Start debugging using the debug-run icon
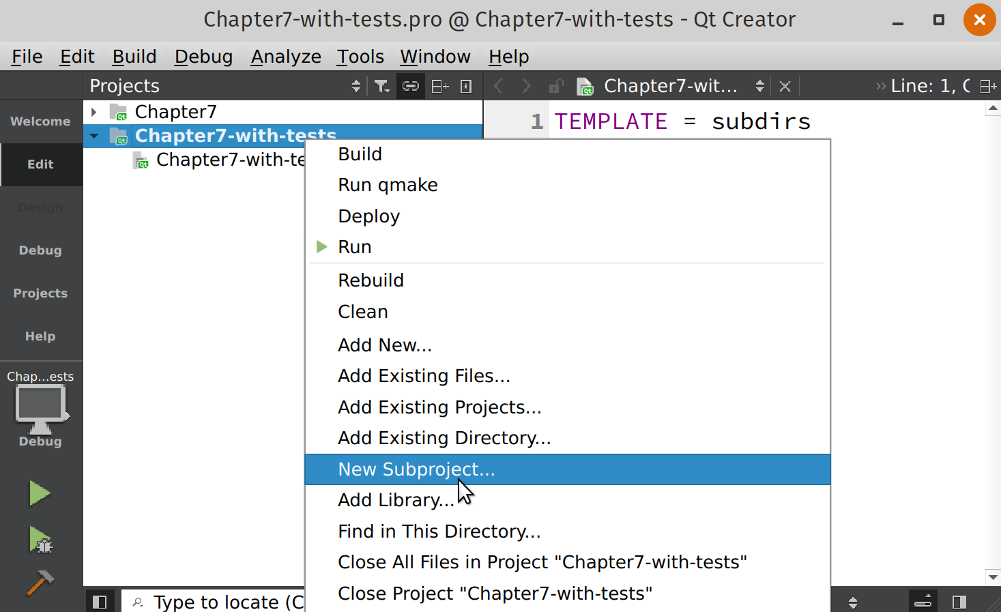The width and height of the screenshot is (1001, 612). point(39,539)
